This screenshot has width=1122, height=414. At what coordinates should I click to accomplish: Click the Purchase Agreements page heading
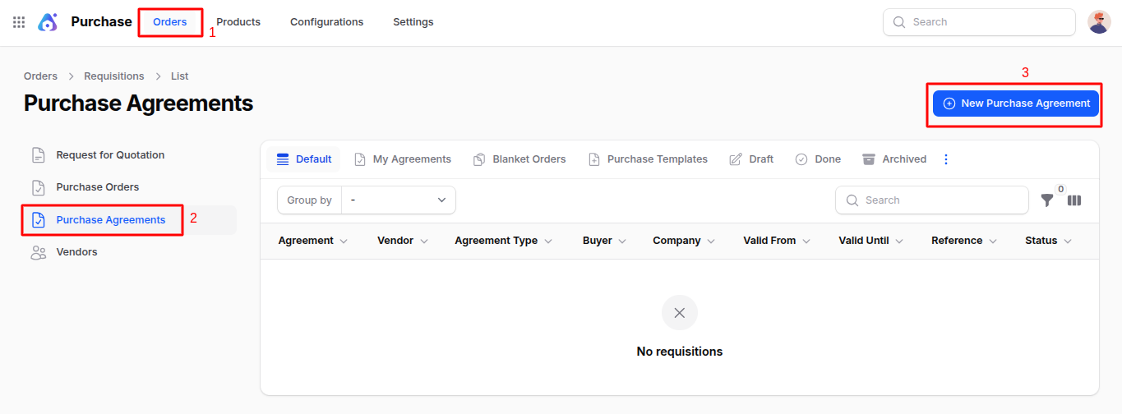(138, 103)
